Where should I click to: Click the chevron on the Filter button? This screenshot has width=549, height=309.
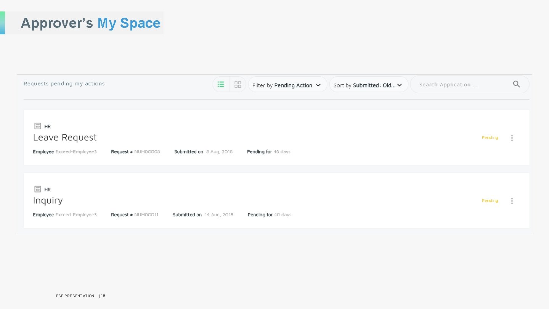pos(318,85)
